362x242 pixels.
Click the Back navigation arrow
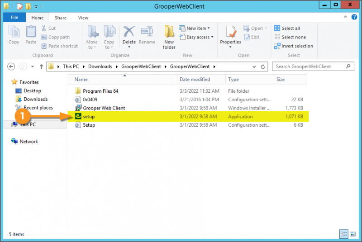[x=11, y=66]
